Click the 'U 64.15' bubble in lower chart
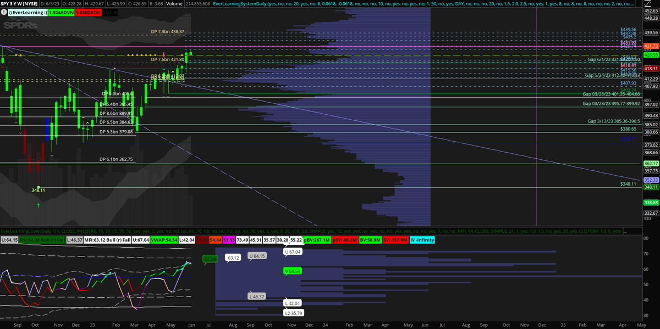 [257, 256]
